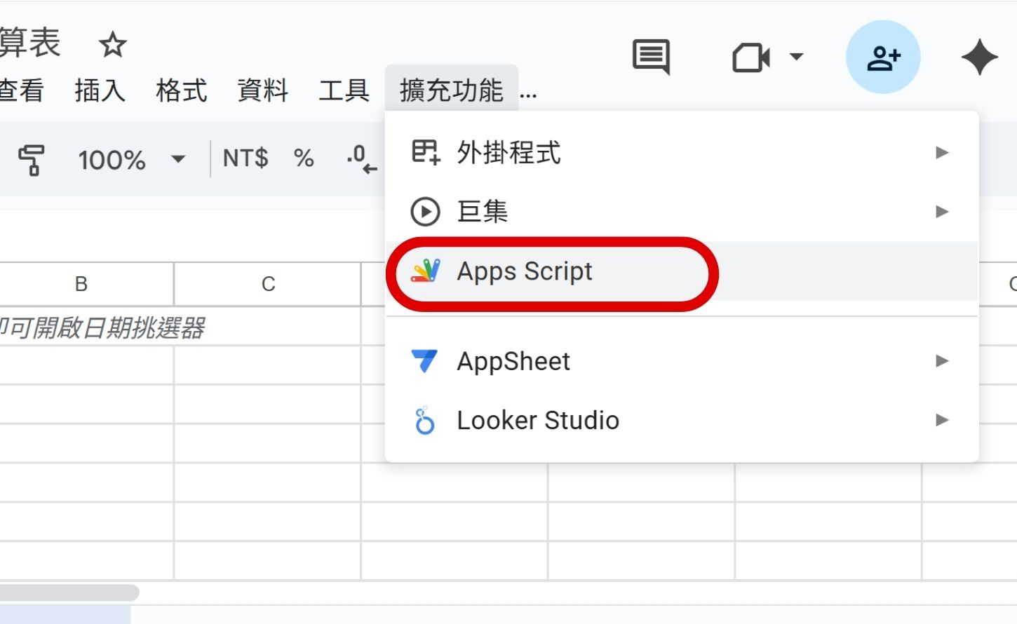
Task: Open comment history
Action: pyautogui.click(x=649, y=57)
